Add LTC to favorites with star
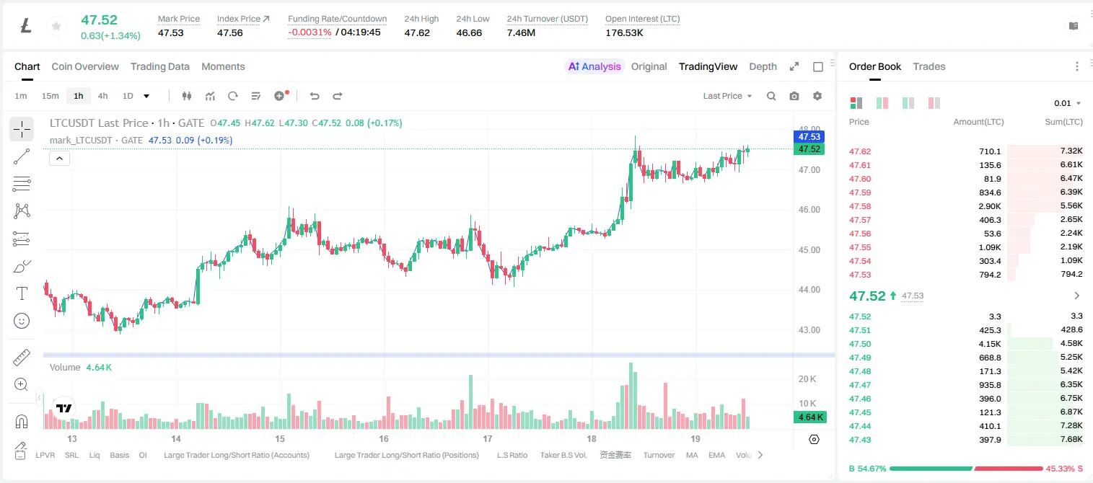This screenshot has height=483, width=1093. [x=56, y=27]
